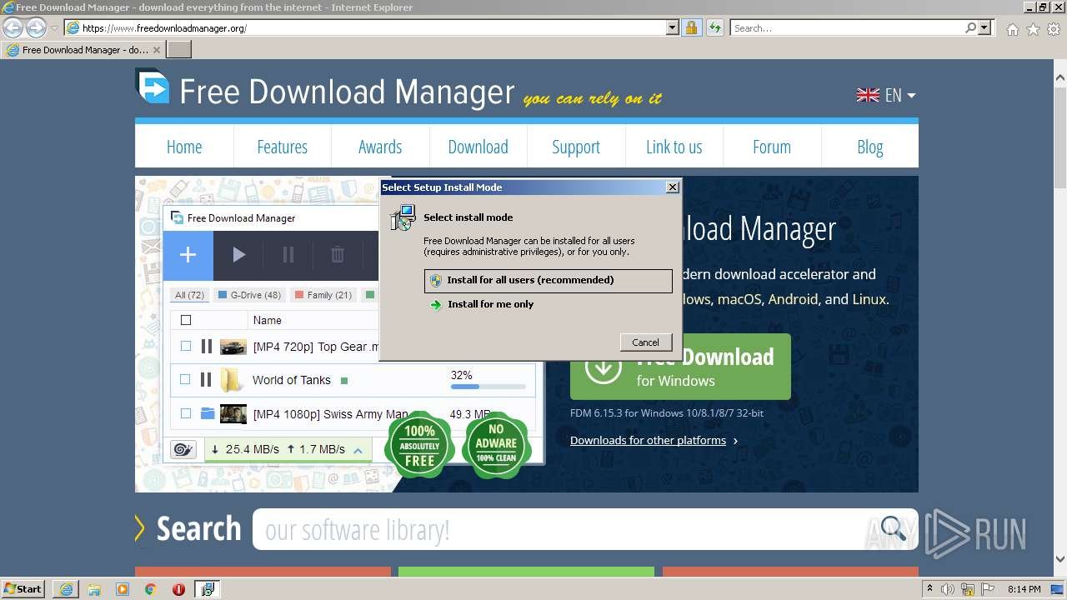Open Internet Explorer from the taskbar
The width and height of the screenshot is (1067, 600).
click(x=66, y=589)
